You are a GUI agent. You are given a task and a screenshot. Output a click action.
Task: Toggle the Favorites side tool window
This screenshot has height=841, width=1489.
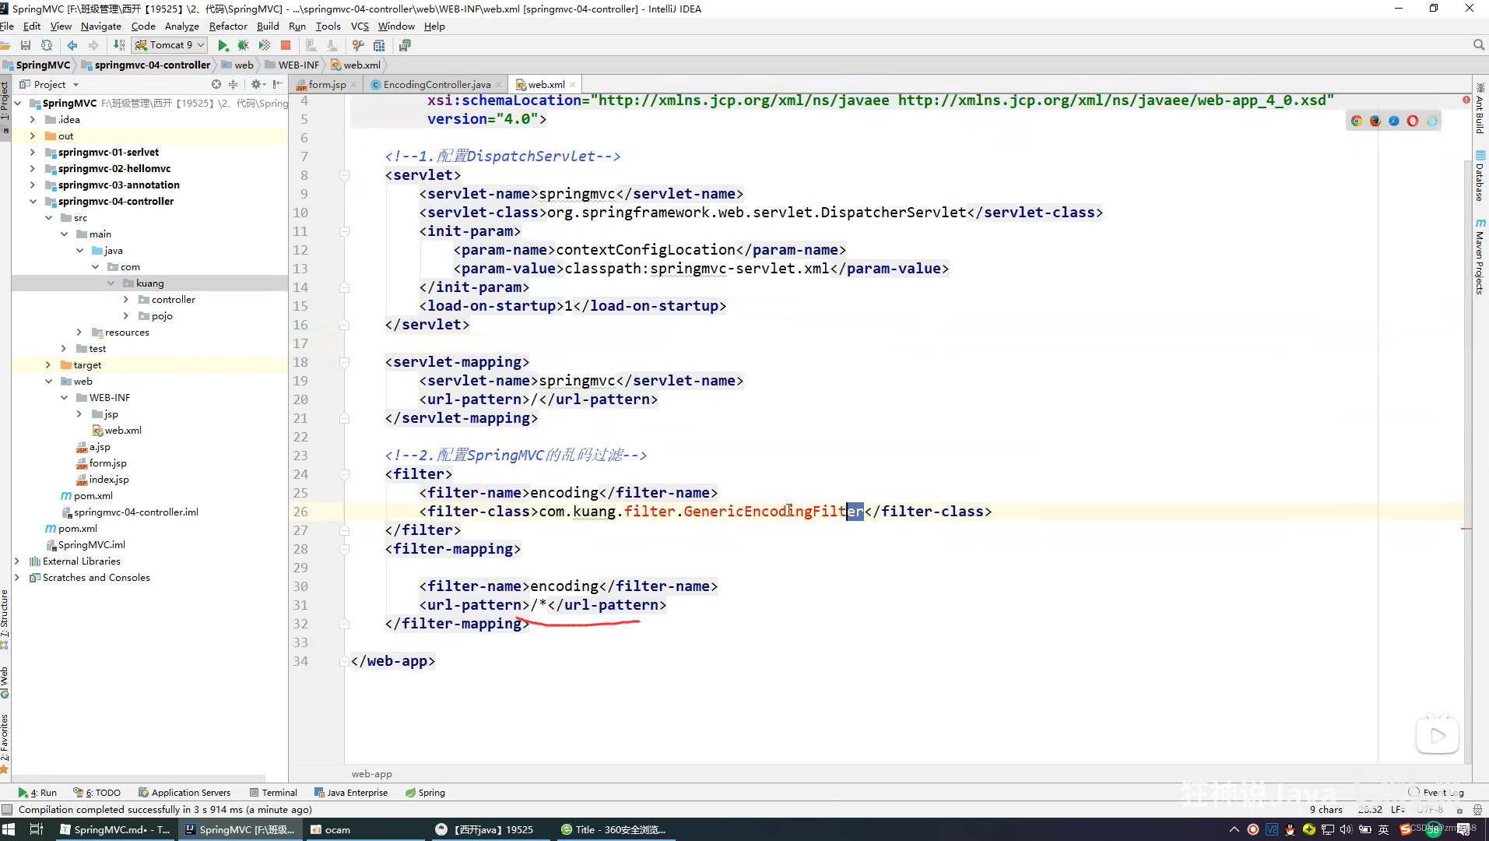click(5, 744)
